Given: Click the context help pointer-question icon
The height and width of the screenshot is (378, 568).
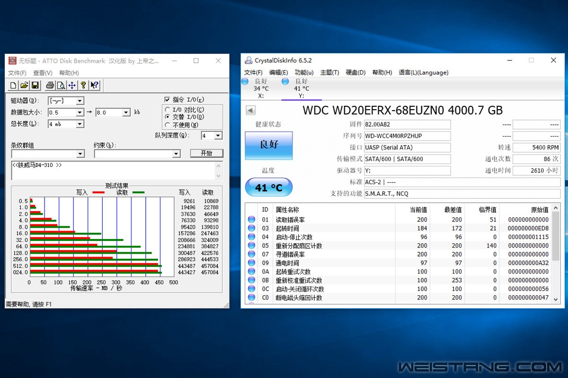Looking at the screenshot, I should pos(95,85).
